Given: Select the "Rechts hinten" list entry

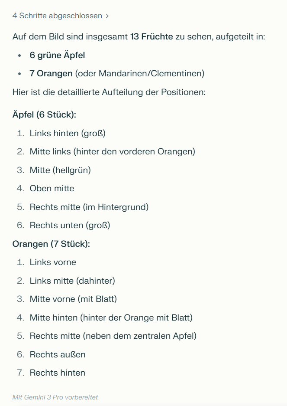Looking at the screenshot, I should point(58,373).
